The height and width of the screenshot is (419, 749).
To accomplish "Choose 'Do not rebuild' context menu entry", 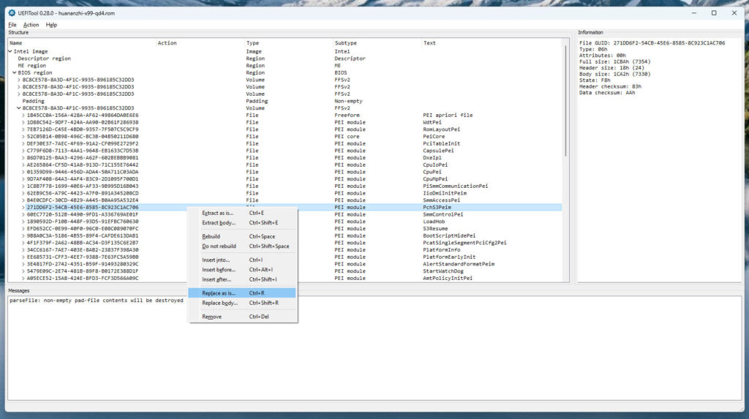I will pyautogui.click(x=219, y=246).
